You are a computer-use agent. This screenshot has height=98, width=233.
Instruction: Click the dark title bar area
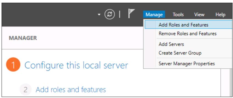(x=49, y=15)
